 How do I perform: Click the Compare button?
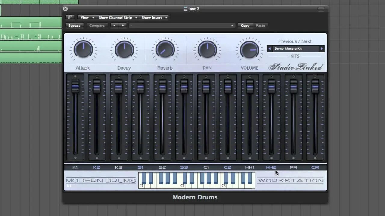coord(97,25)
